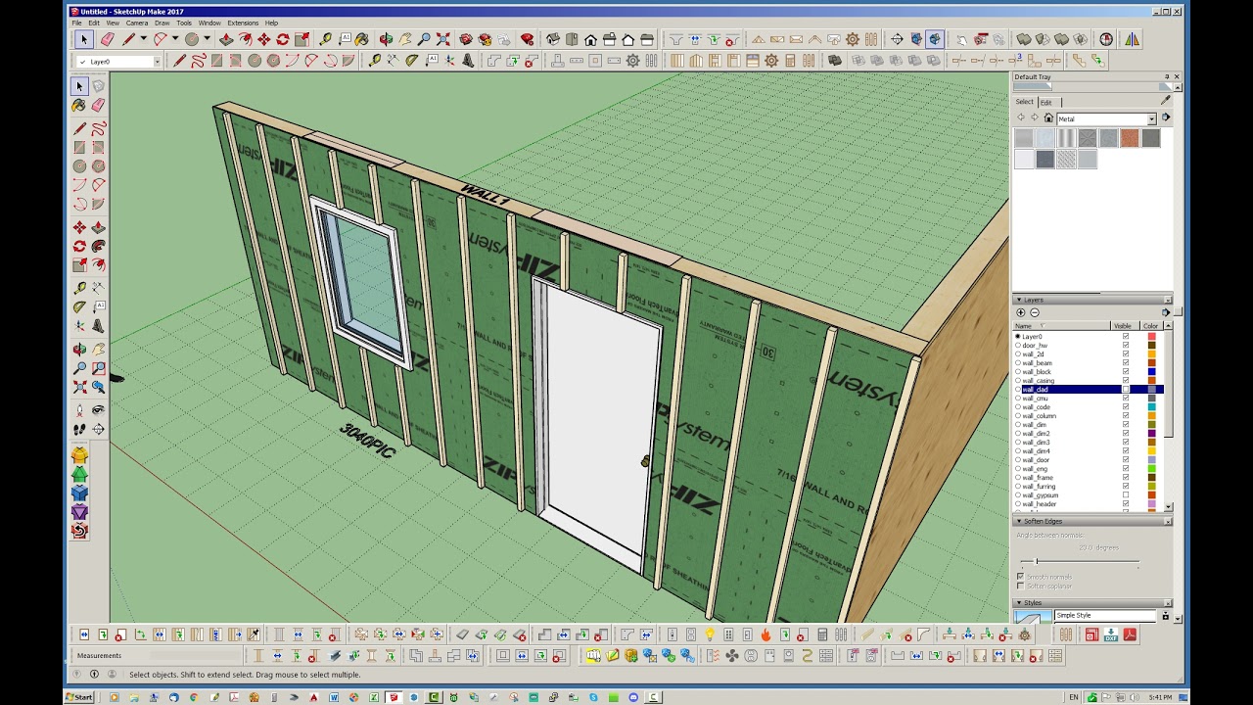Viewport: 1253px width, 705px height.
Task: Select the Eraser tool in top toolbar
Action: (108, 39)
